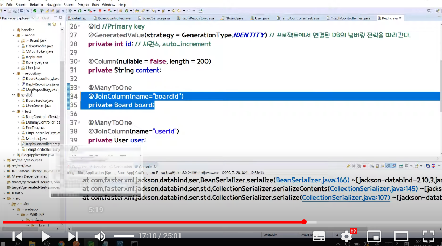Adjust the video volume slider
Viewport: 442px width, 246px height.
[x=124, y=236]
